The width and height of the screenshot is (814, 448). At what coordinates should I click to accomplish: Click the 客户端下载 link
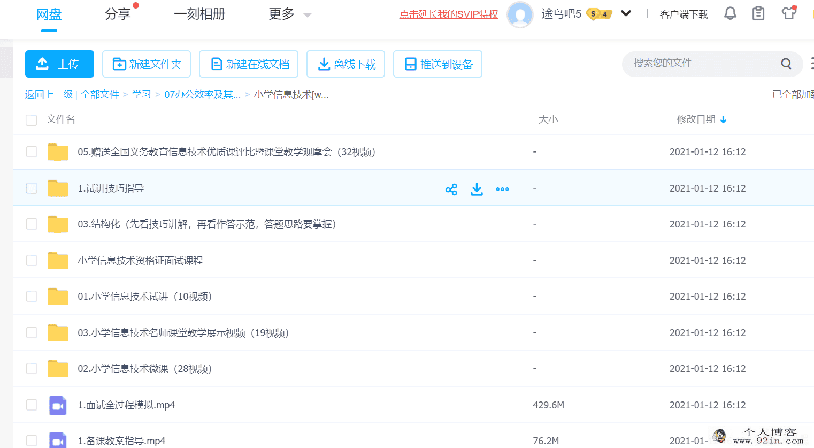coord(684,14)
